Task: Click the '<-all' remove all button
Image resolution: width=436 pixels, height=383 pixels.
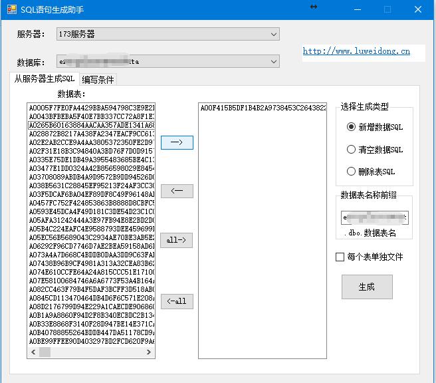Action: tap(177, 301)
